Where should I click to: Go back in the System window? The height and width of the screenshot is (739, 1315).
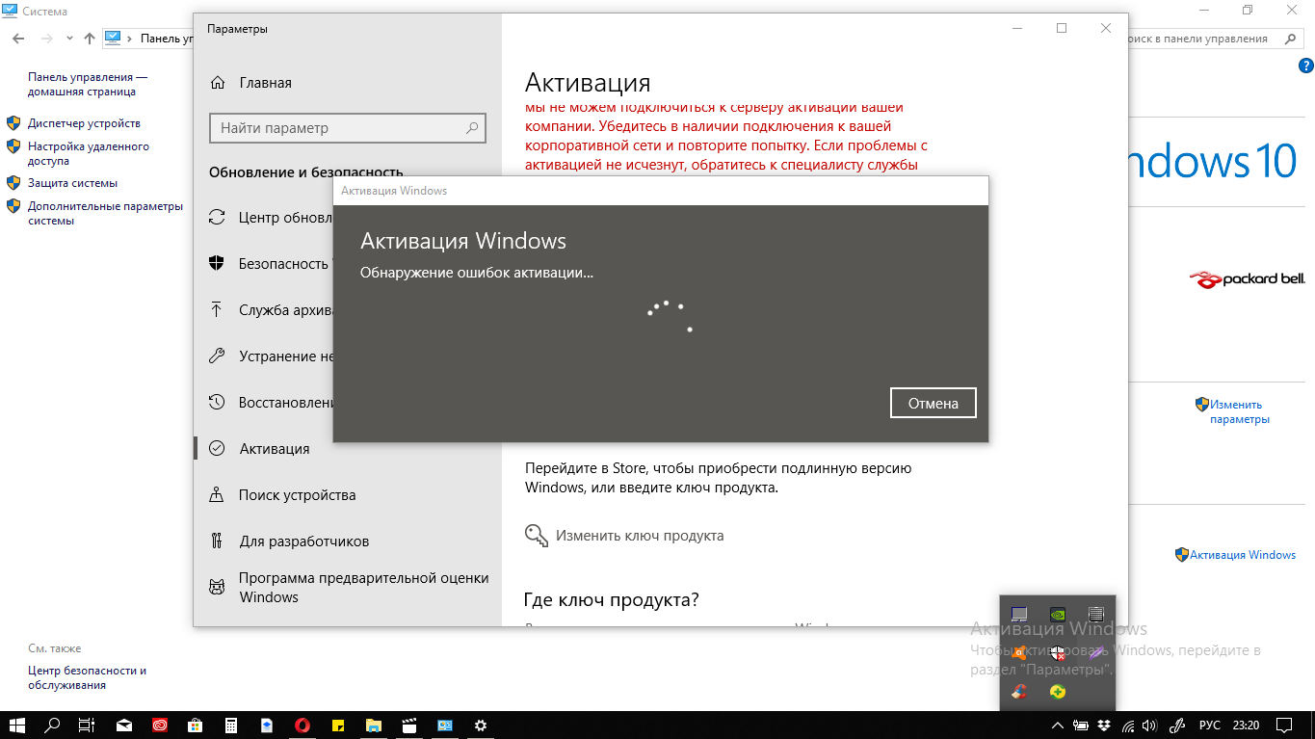tap(18, 39)
